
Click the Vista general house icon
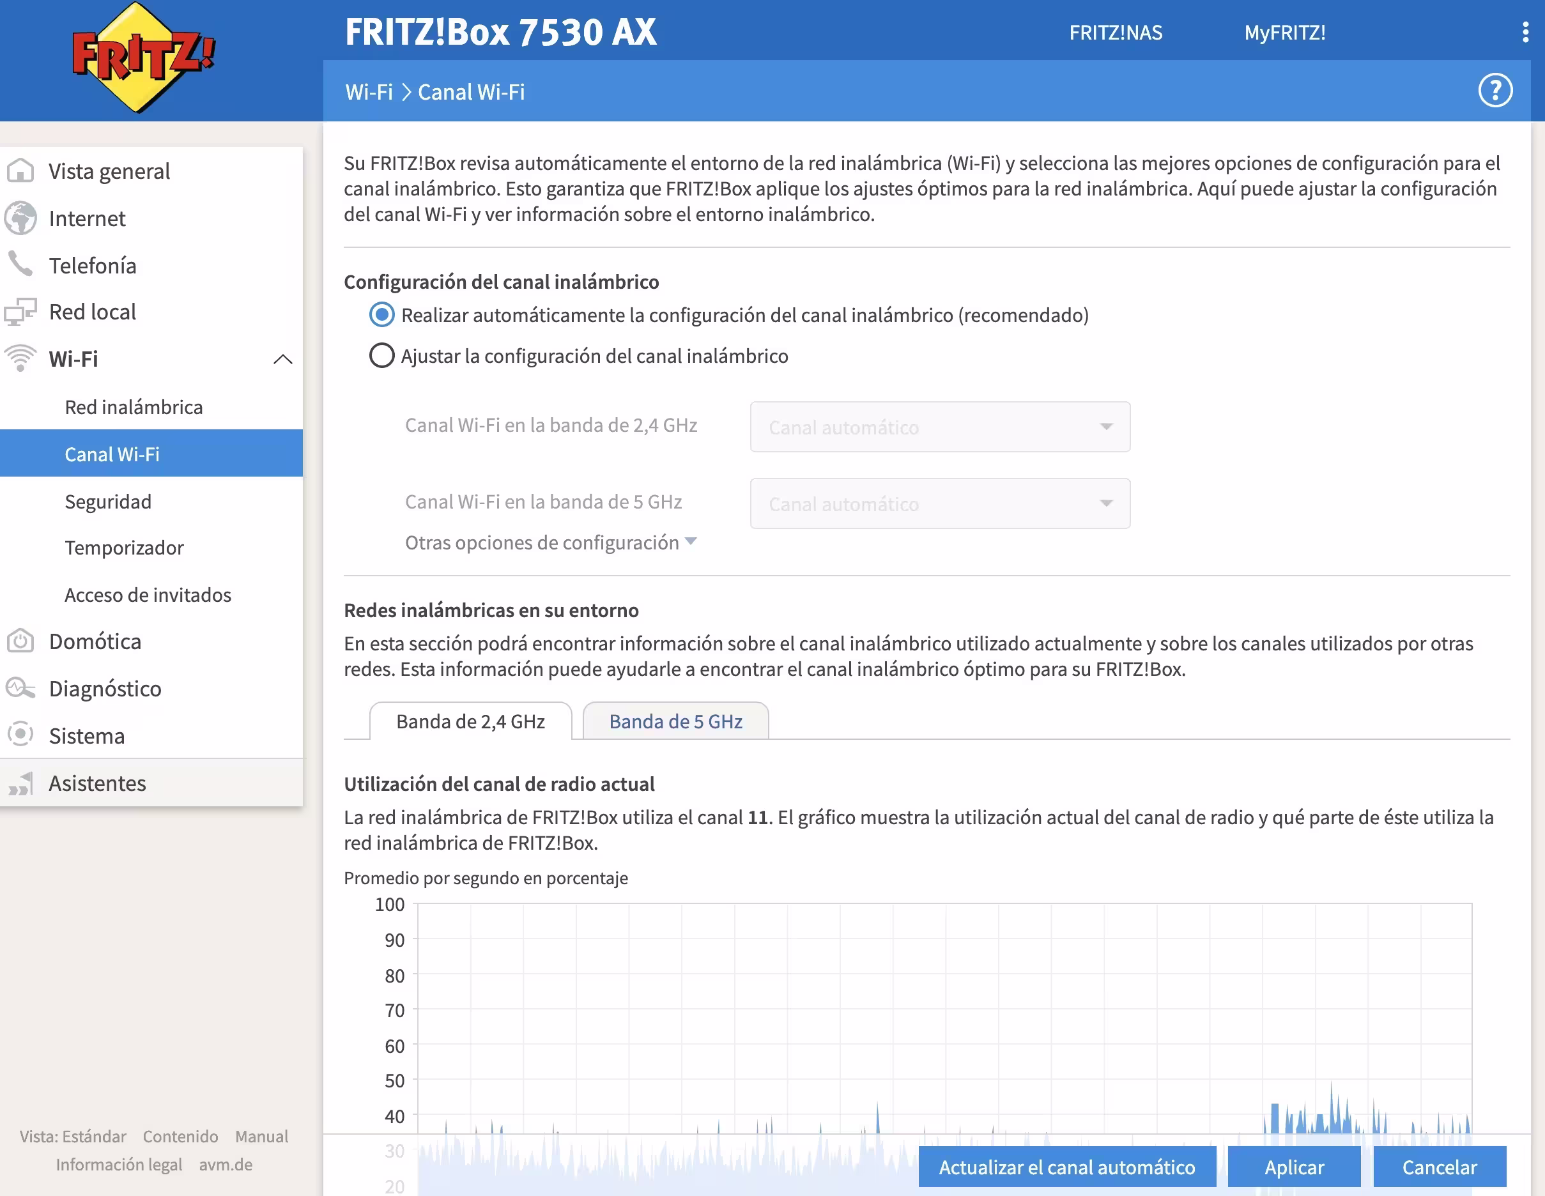coord(20,171)
